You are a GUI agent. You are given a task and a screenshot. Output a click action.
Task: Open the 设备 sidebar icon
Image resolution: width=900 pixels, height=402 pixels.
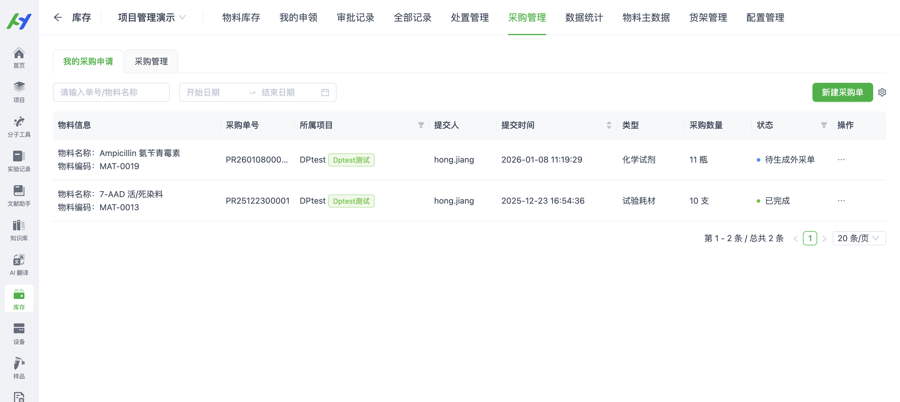point(19,334)
